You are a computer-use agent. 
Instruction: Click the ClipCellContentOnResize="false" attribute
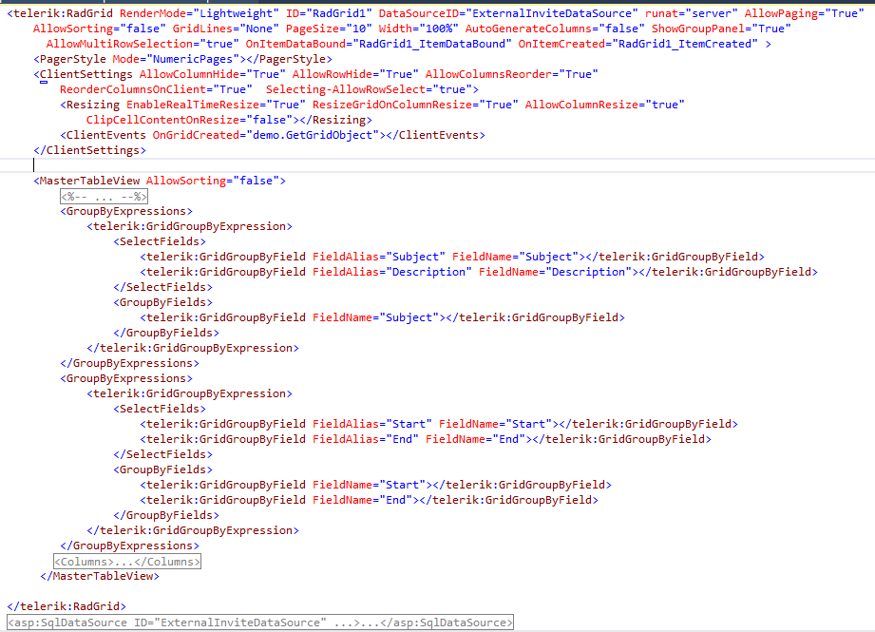click(189, 120)
